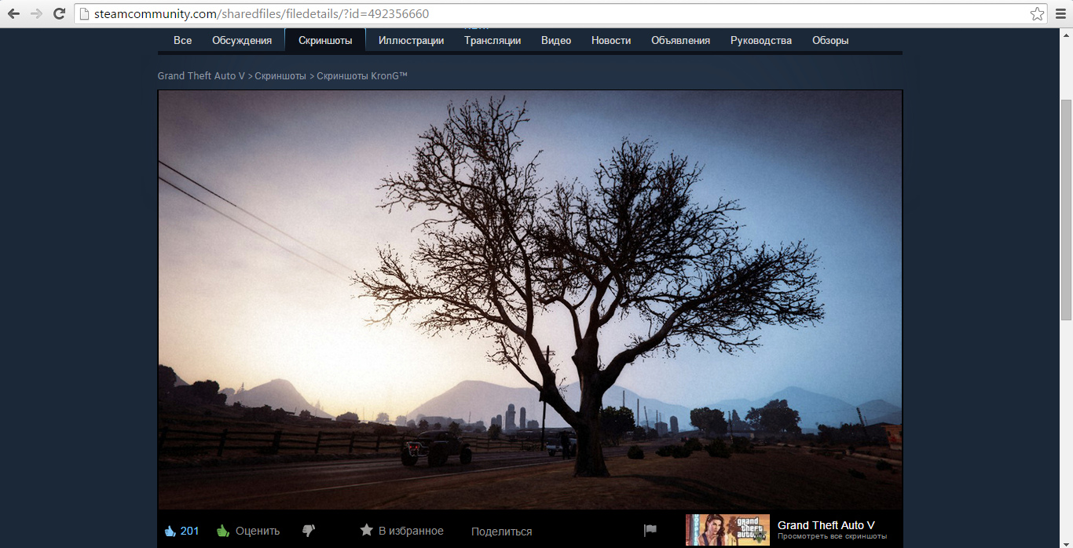This screenshot has height=548, width=1073.
Task: Reload the page with the refresh icon
Action: (x=59, y=13)
